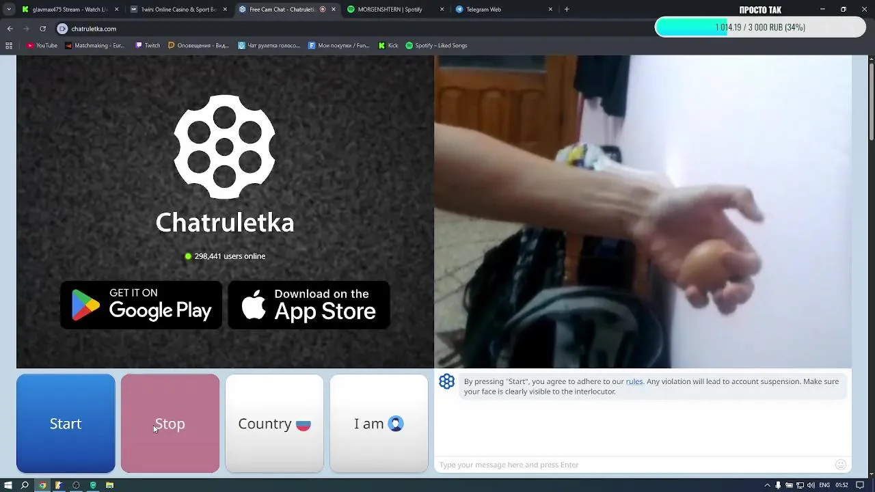Open the Spotify Liked Songs bookmark
Image resolution: width=875 pixels, height=492 pixels.
point(436,46)
